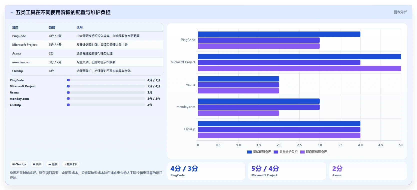
Task: Click the 5.0 tick on the chart x-axis
Action: pyautogui.click(x=401, y=145)
